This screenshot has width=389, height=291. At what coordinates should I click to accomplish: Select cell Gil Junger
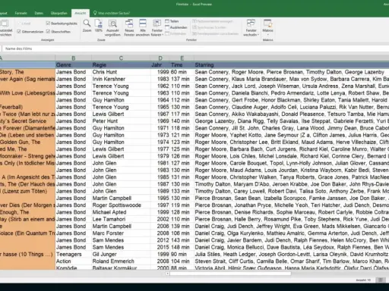point(121,255)
